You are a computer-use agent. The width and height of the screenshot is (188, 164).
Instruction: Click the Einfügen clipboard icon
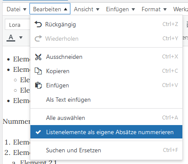pos(38,85)
